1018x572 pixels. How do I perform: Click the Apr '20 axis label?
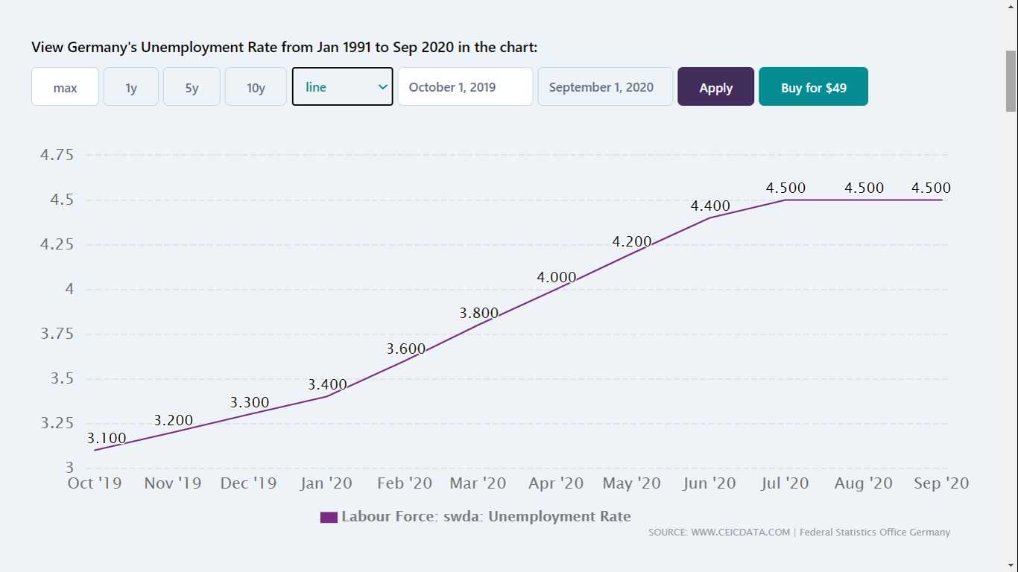[x=556, y=483]
